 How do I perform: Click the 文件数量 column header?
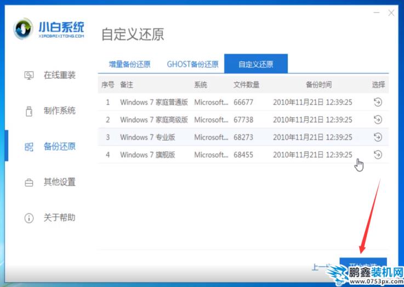tap(246, 85)
